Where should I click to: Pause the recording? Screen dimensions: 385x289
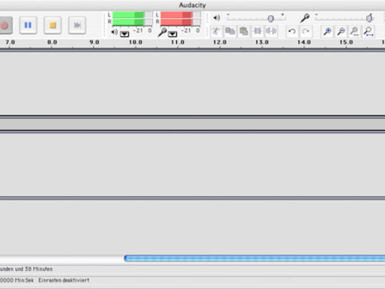pyautogui.click(x=28, y=25)
